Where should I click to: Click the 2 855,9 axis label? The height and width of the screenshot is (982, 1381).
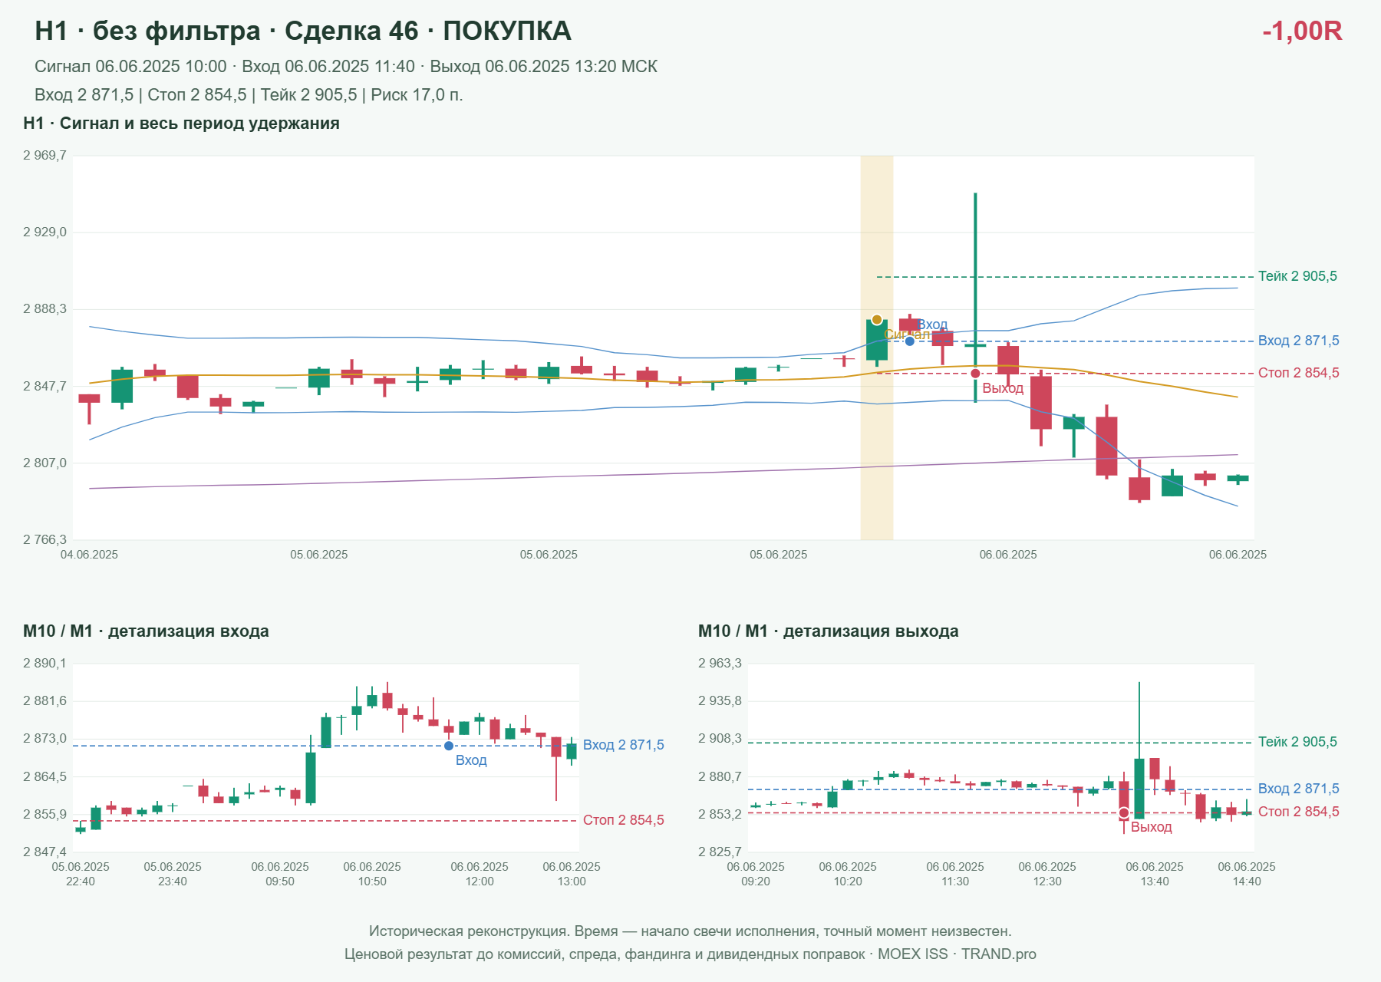point(44,815)
